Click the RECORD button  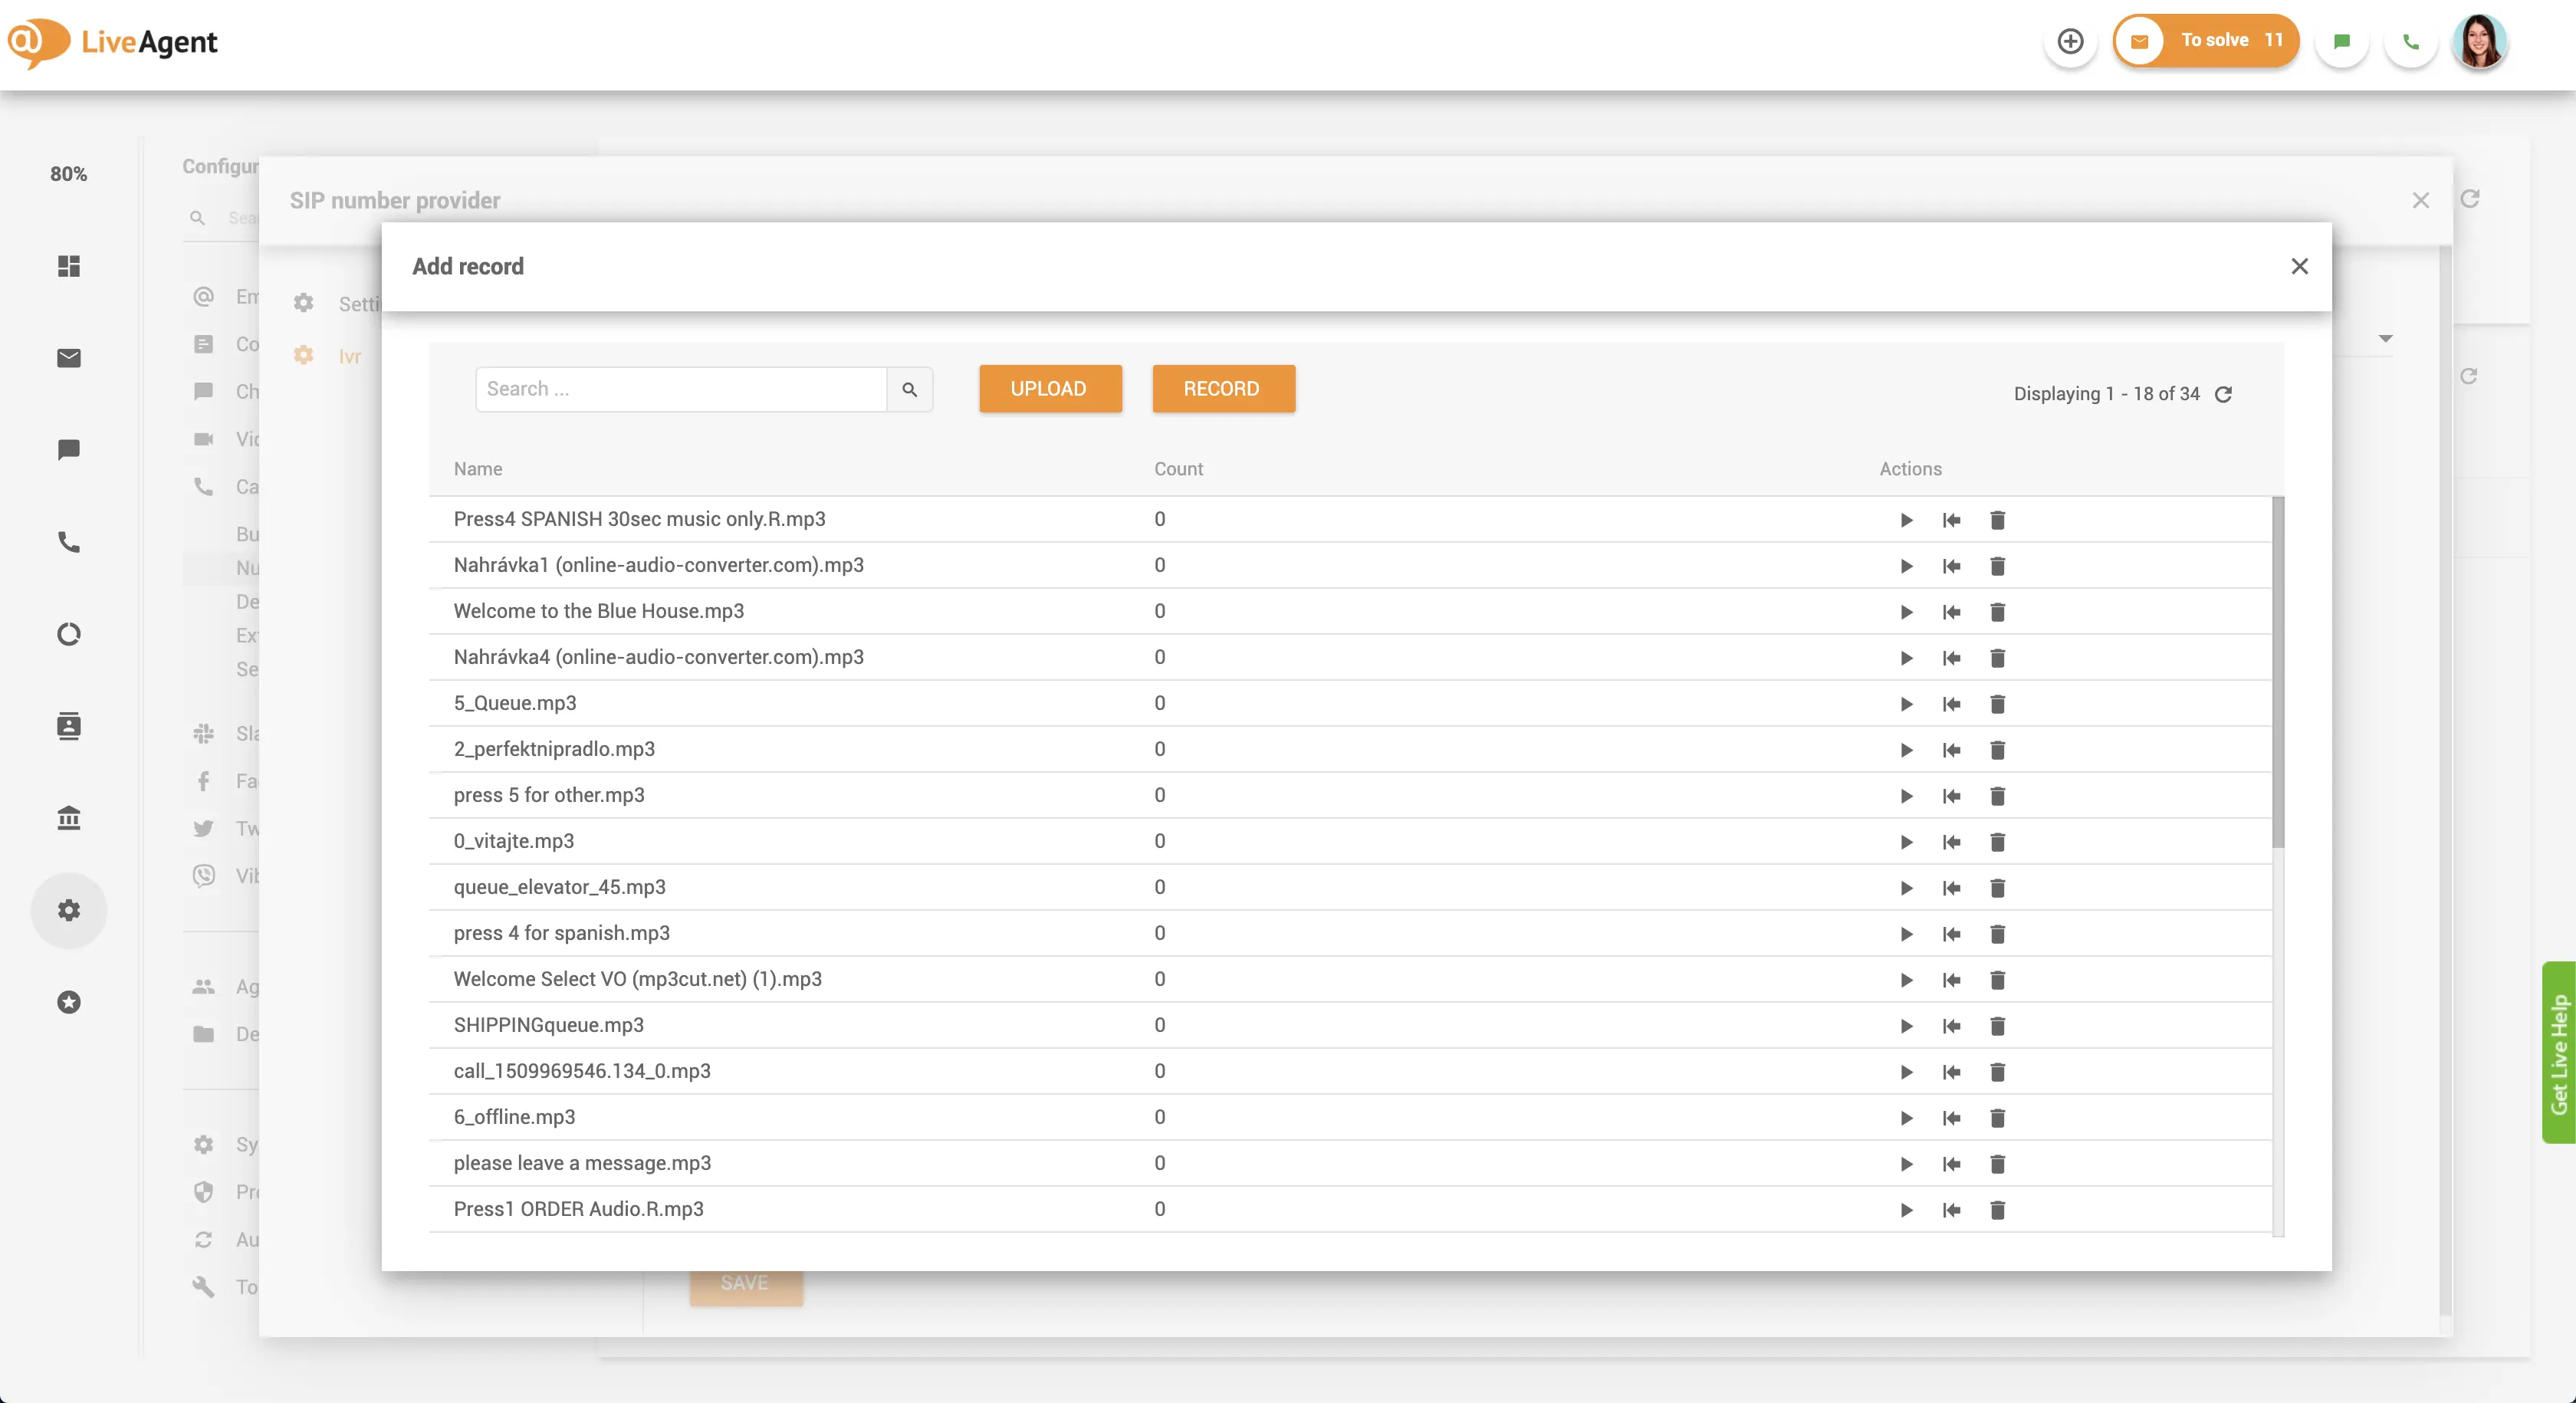1223,389
